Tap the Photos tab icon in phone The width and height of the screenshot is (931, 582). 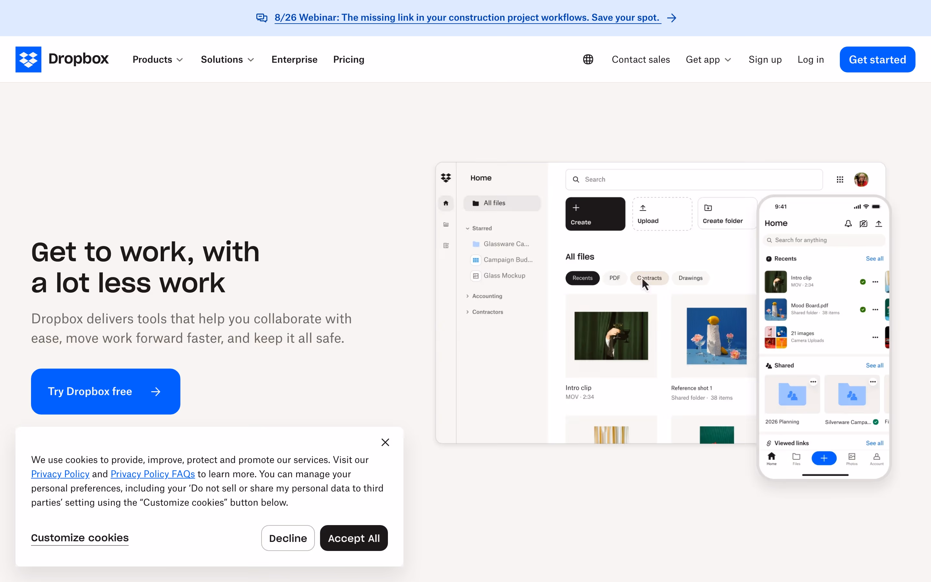tap(852, 458)
